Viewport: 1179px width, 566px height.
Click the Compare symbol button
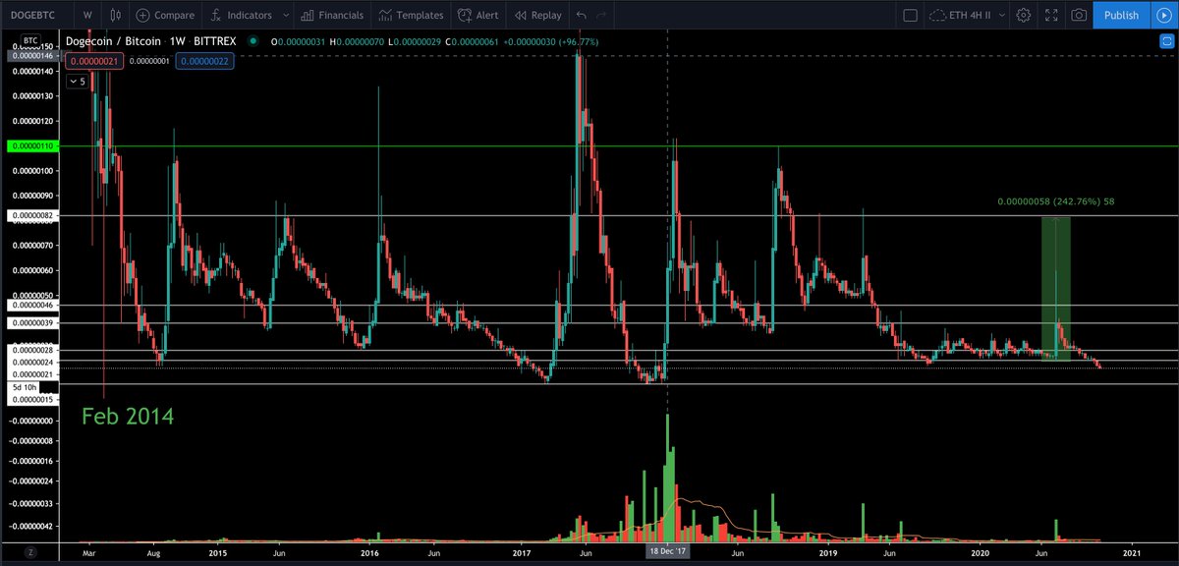pyautogui.click(x=165, y=15)
